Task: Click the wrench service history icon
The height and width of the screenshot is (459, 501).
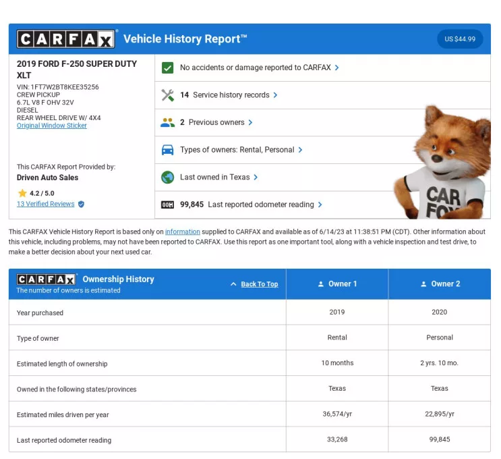Action: (x=168, y=95)
